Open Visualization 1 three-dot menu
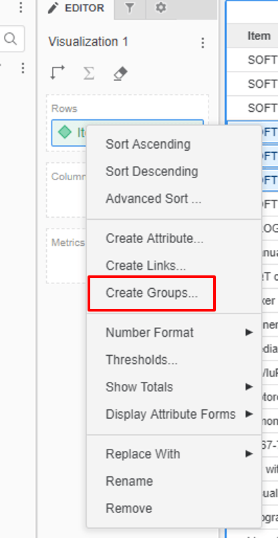Viewport: 278px width, 538px height. (202, 43)
